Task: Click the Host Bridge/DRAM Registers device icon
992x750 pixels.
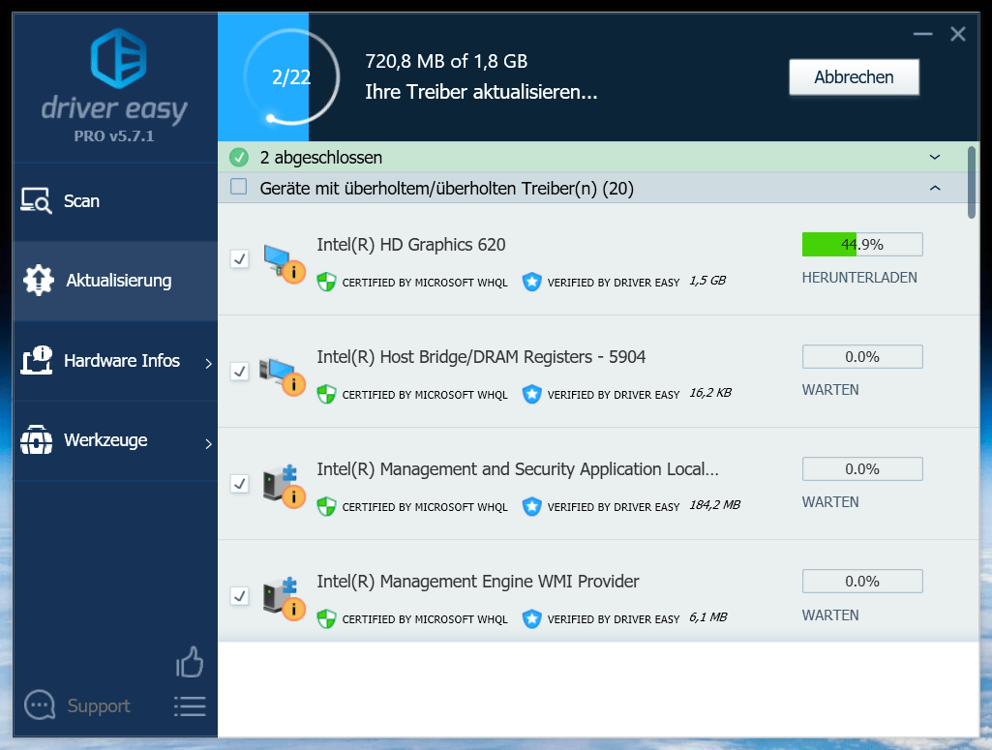Action: point(283,376)
